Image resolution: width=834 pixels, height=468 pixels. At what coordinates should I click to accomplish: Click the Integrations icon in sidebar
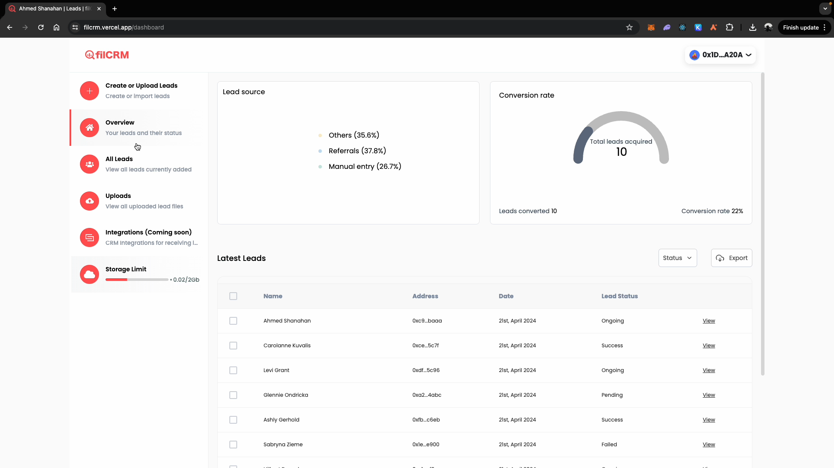coord(89,237)
